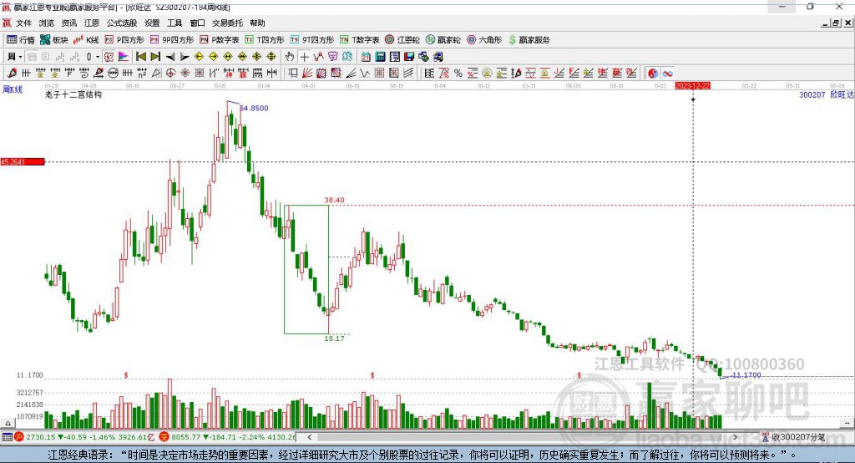Click the 周K线 label
This screenshot has height=463, width=855.
tap(13, 89)
